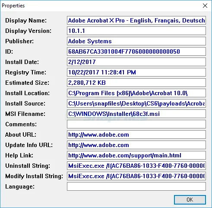This screenshot has width=212, height=208.
Task: Click the 'Uninstall String:' label
Action: (x=28, y=166)
